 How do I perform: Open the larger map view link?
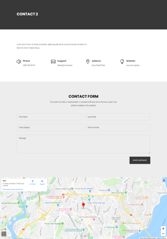(13, 190)
